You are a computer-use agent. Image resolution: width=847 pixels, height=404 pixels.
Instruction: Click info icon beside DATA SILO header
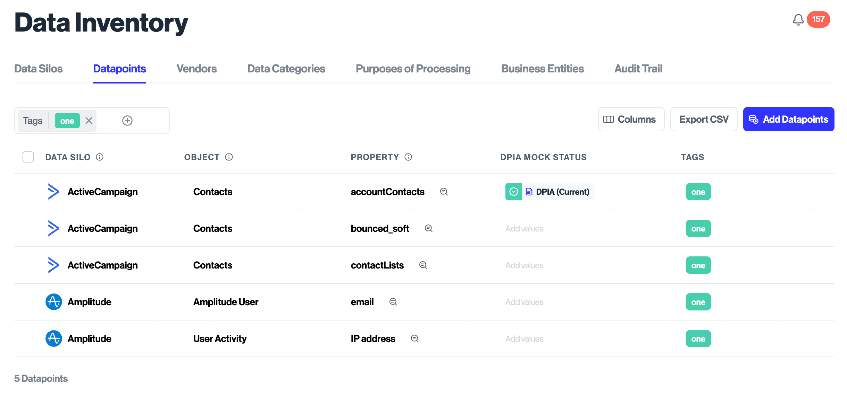coord(100,157)
